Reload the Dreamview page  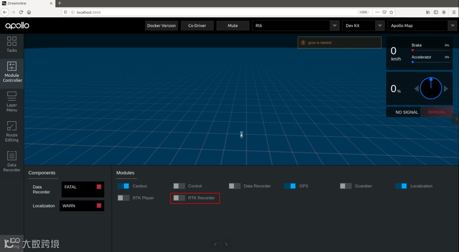tap(21, 12)
